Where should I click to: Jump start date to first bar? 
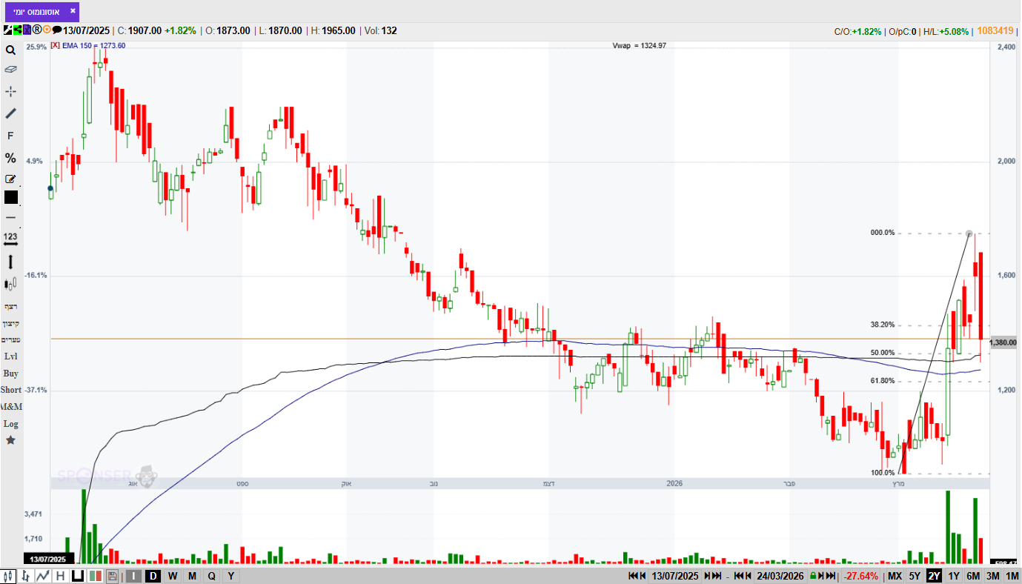[633, 576]
